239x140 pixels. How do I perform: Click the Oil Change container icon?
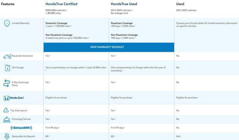(x=7, y=68)
